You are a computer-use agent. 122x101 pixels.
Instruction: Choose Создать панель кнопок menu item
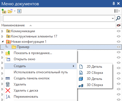pos(41,78)
